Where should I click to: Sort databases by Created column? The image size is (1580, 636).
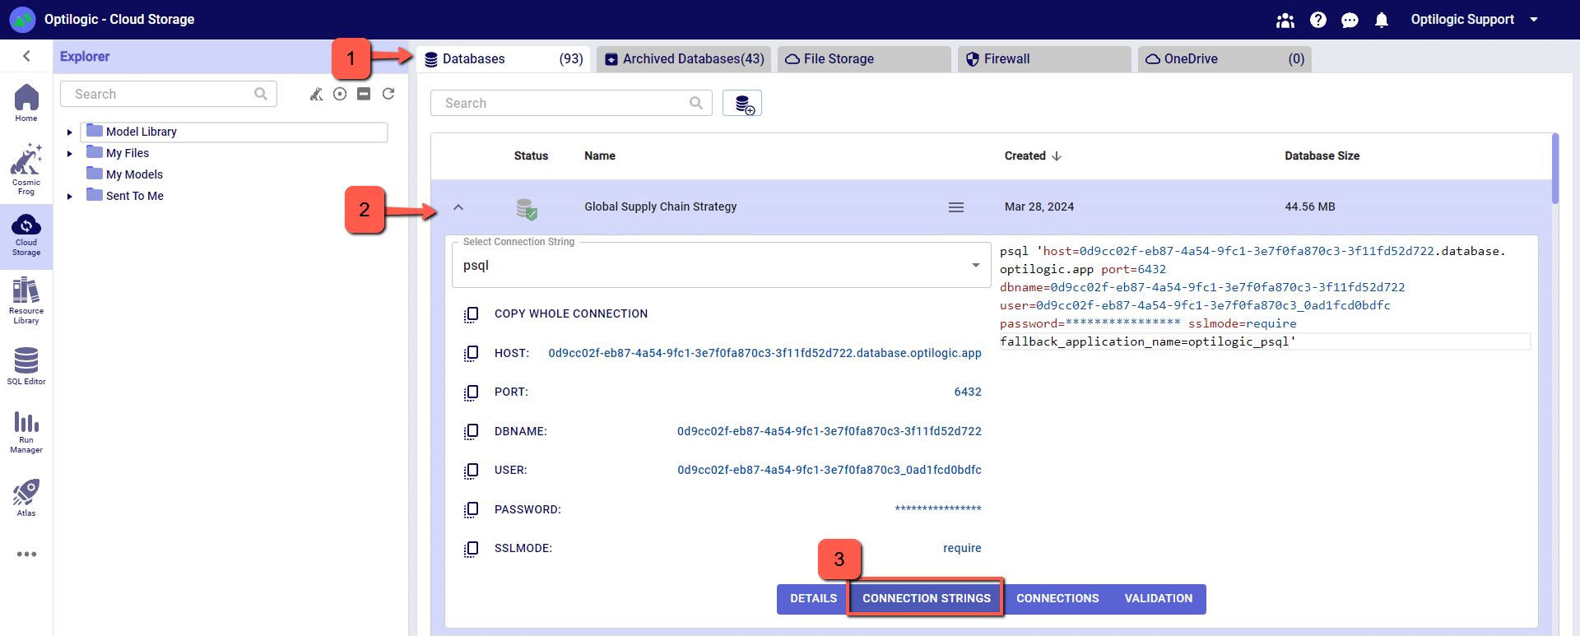pos(1033,156)
